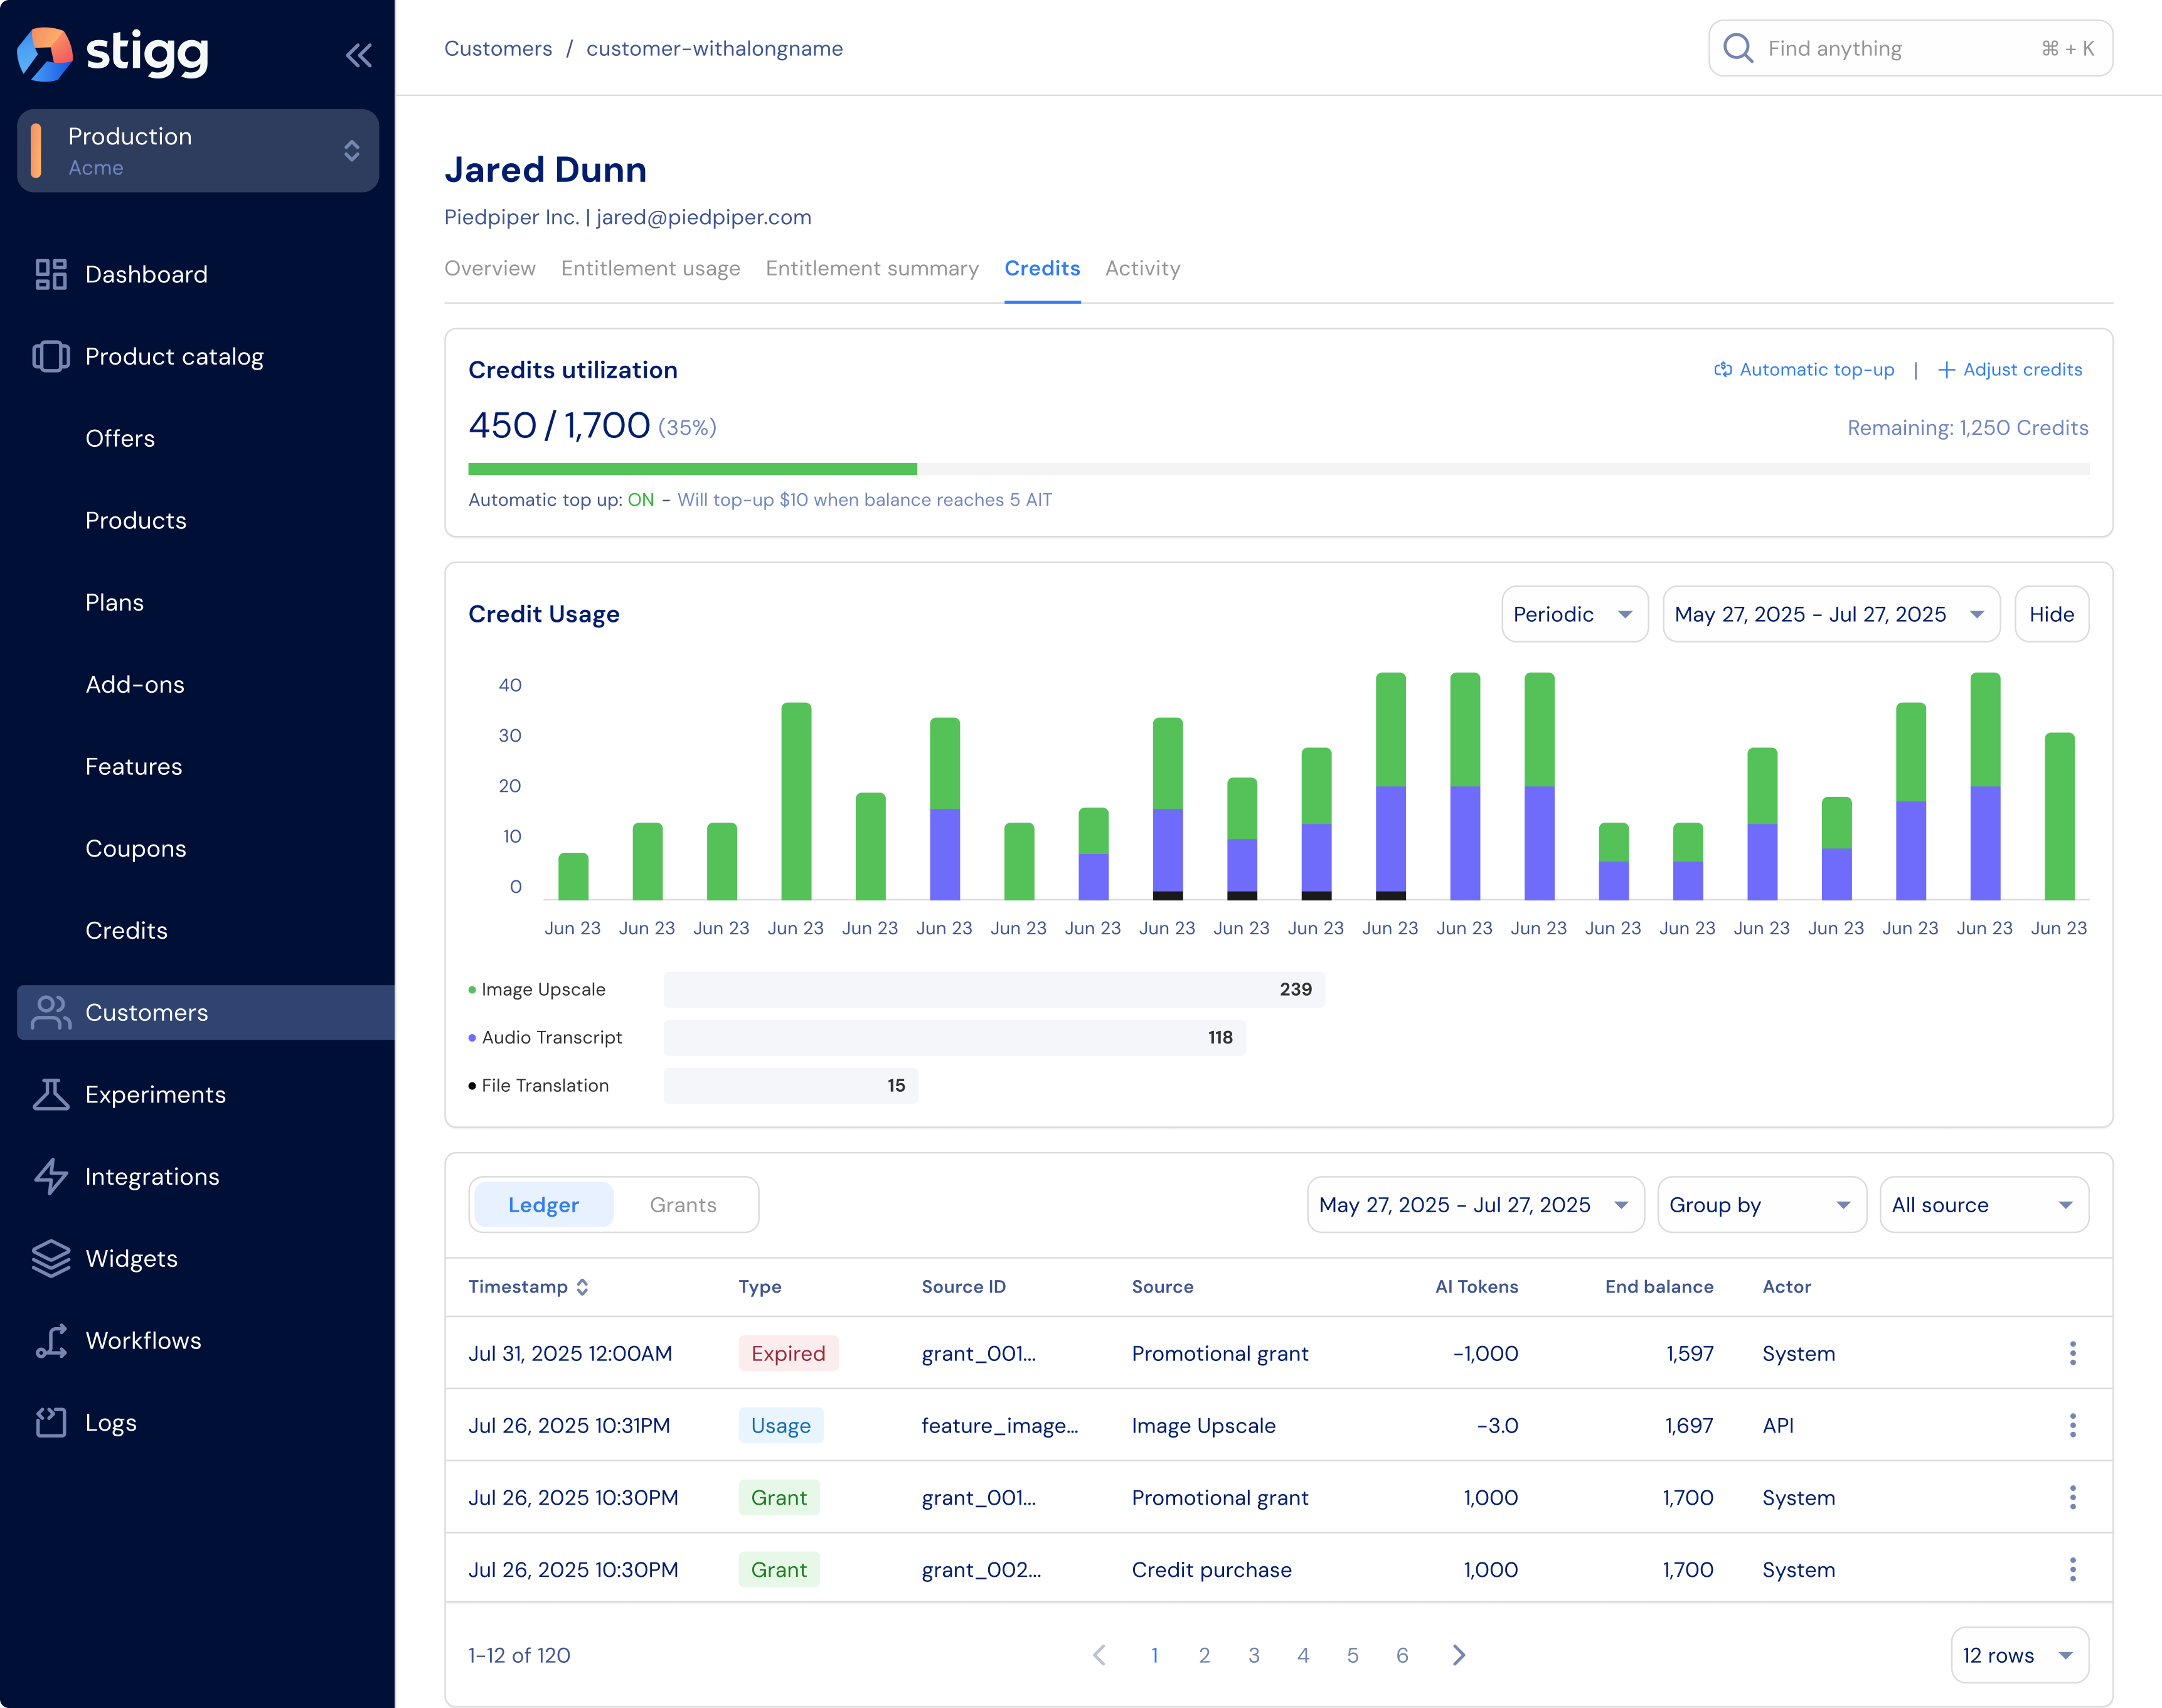Open the Periodic dropdown
Viewport: 2162px width, 1708px height.
pyautogui.click(x=1574, y=614)
